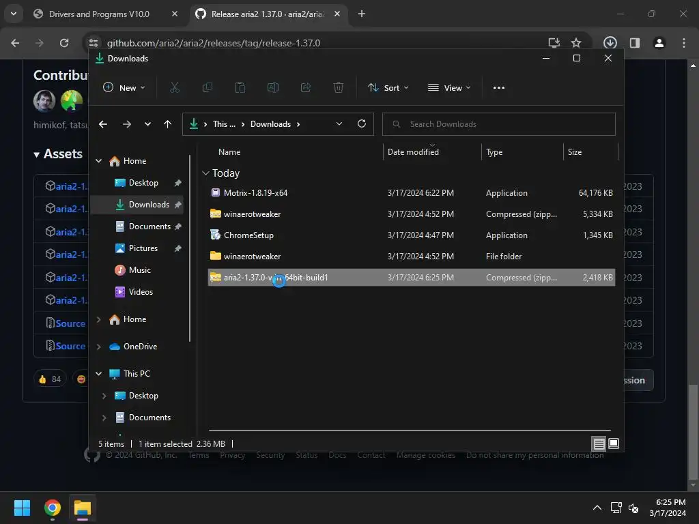Click the This PC breadcrumb segment
The height and width of the screenshot is (524, 699).
(x=224, y=124)
